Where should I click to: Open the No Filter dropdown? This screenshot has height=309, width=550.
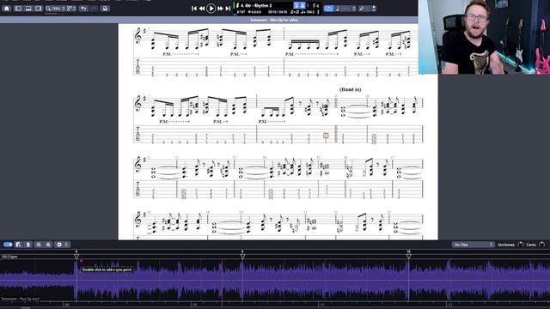click(x=474, y=245)
